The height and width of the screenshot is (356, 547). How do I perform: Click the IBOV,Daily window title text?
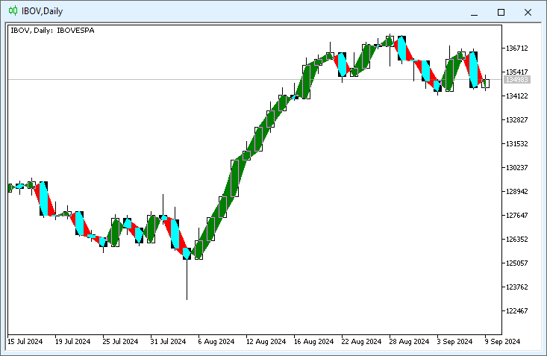(43, 11)
